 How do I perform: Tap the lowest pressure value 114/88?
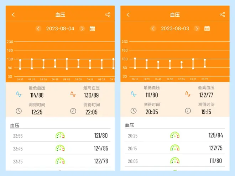coord(37,95)
